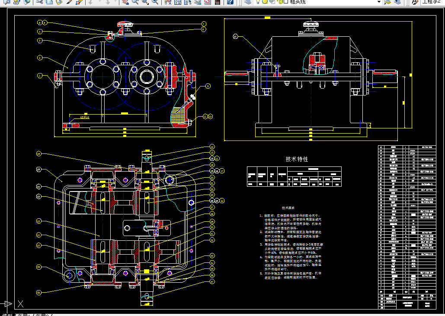Viewport: 445px width, 316px height.
Task: Open the Markup Set Manager icon
Action: [208, 2]
